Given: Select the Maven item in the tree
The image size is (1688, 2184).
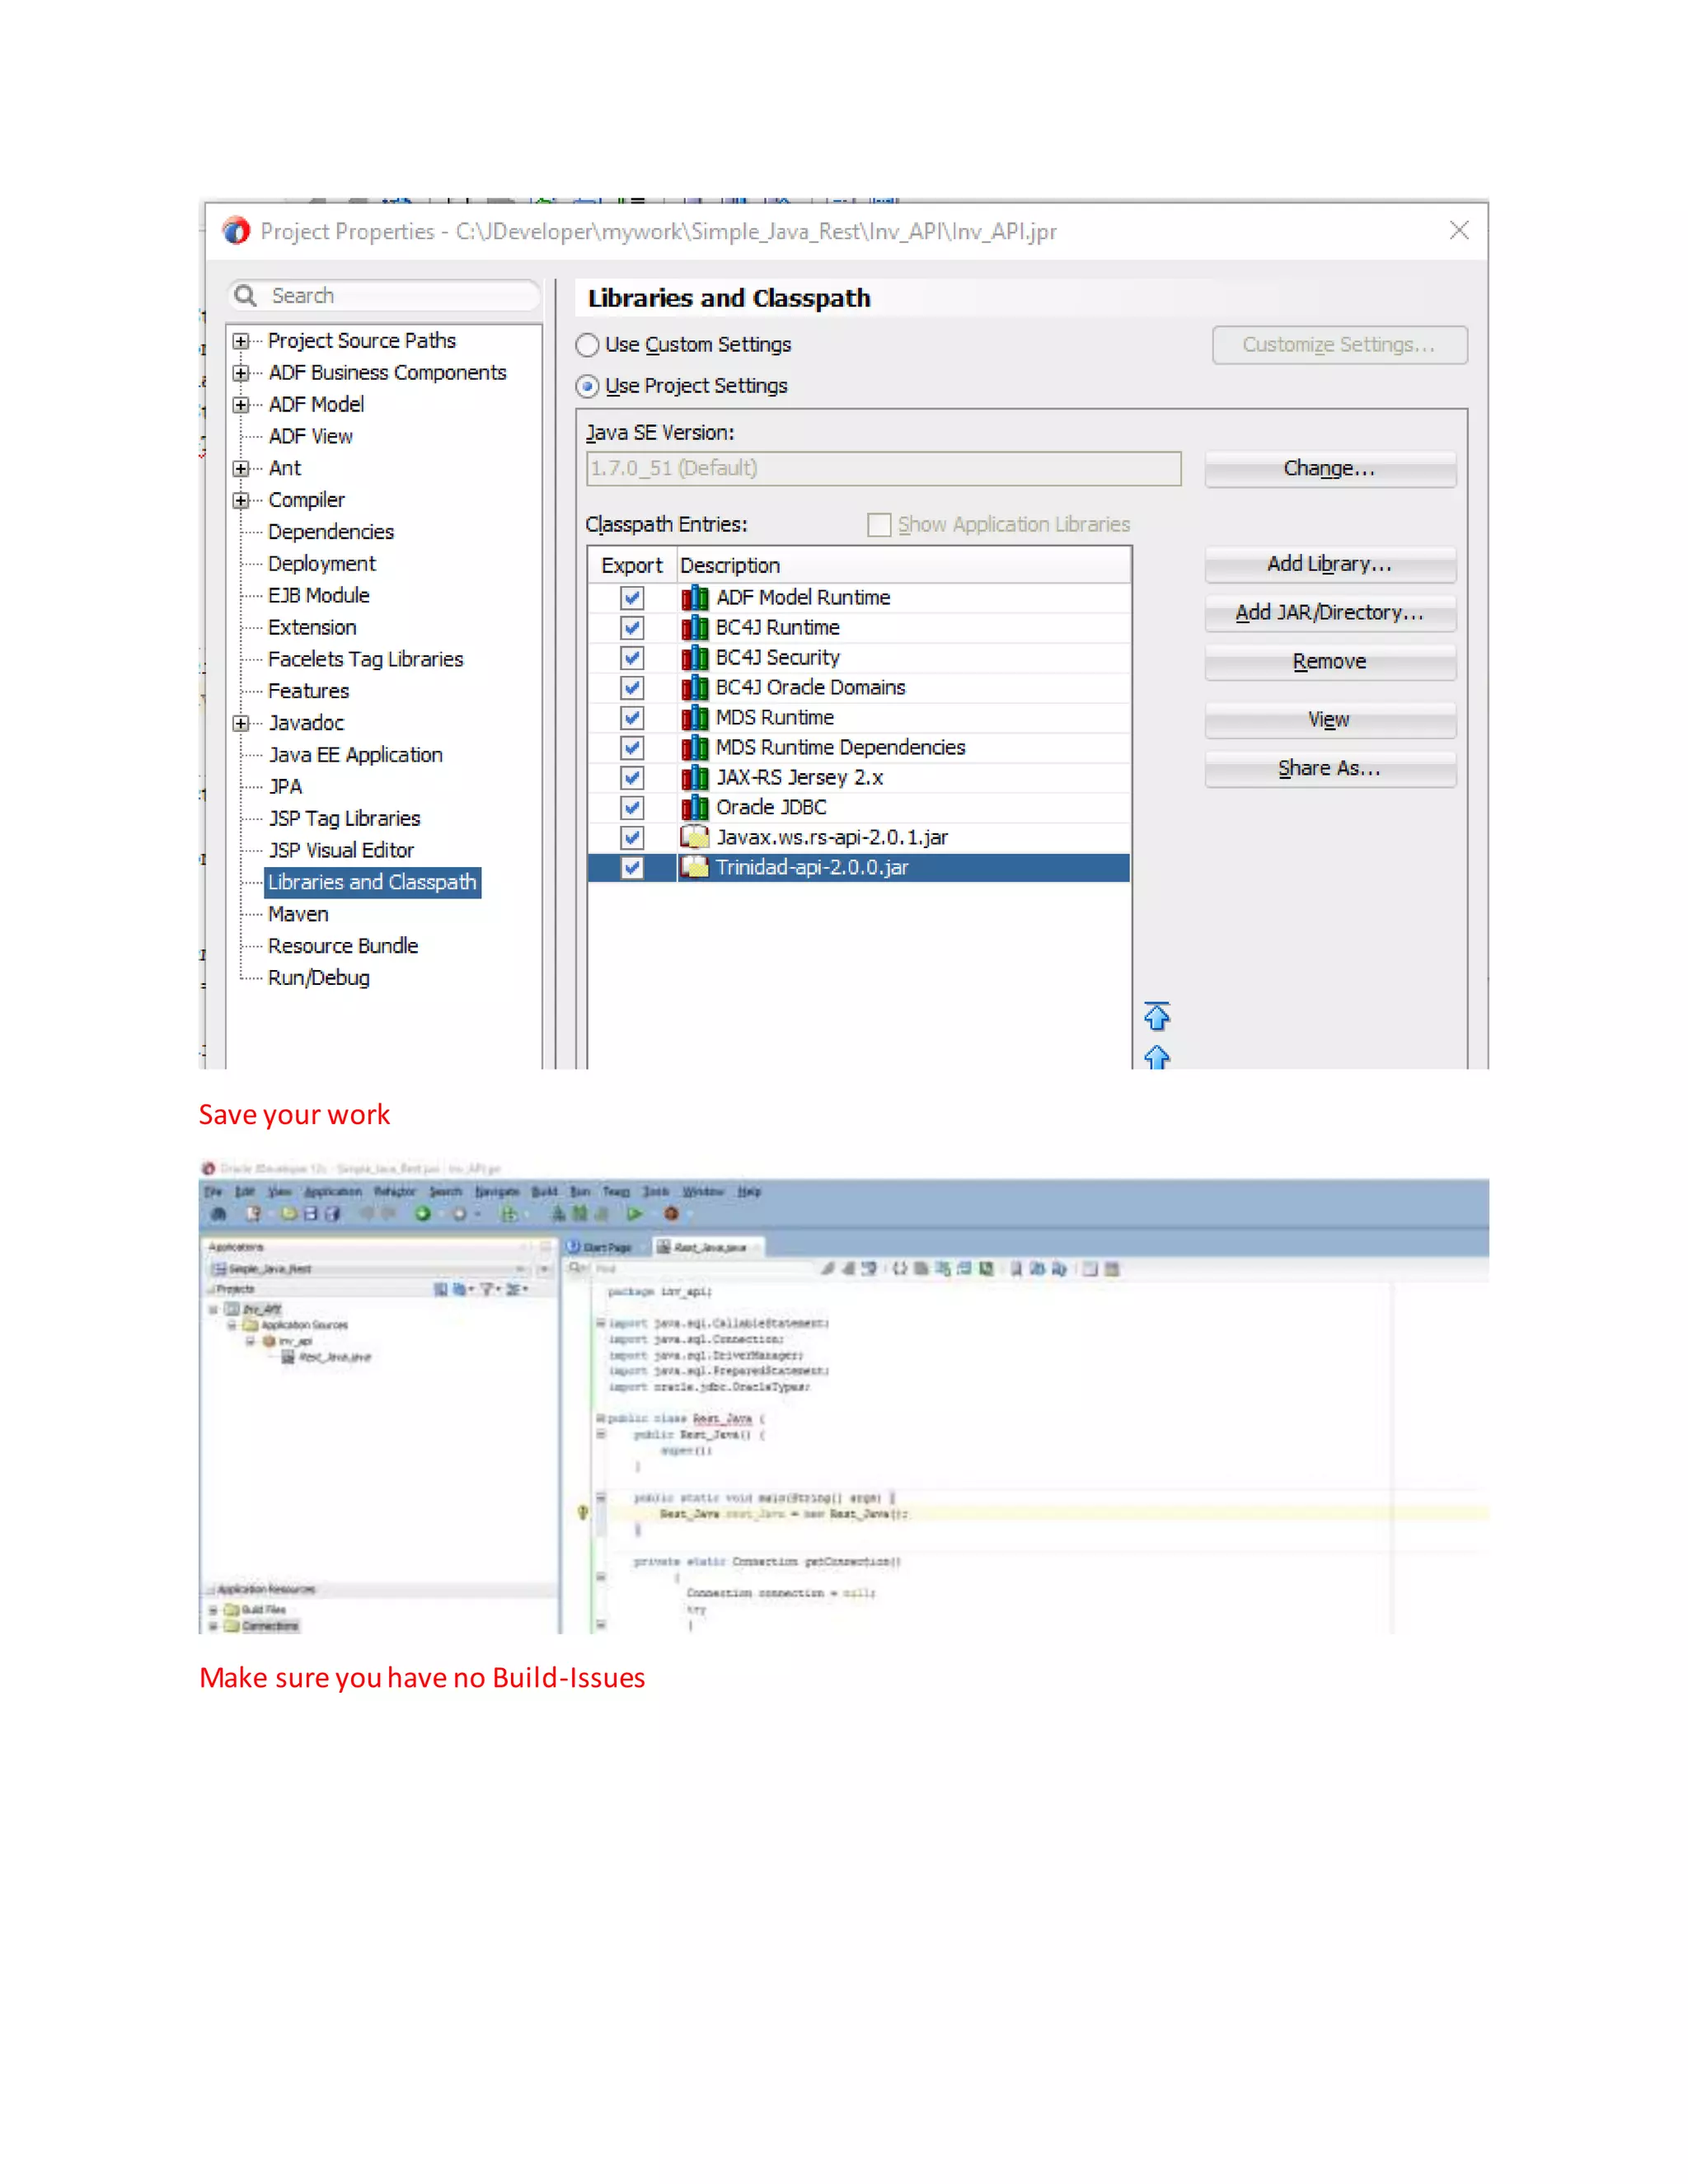Looking at the screenshot, I should pos(297,914).
